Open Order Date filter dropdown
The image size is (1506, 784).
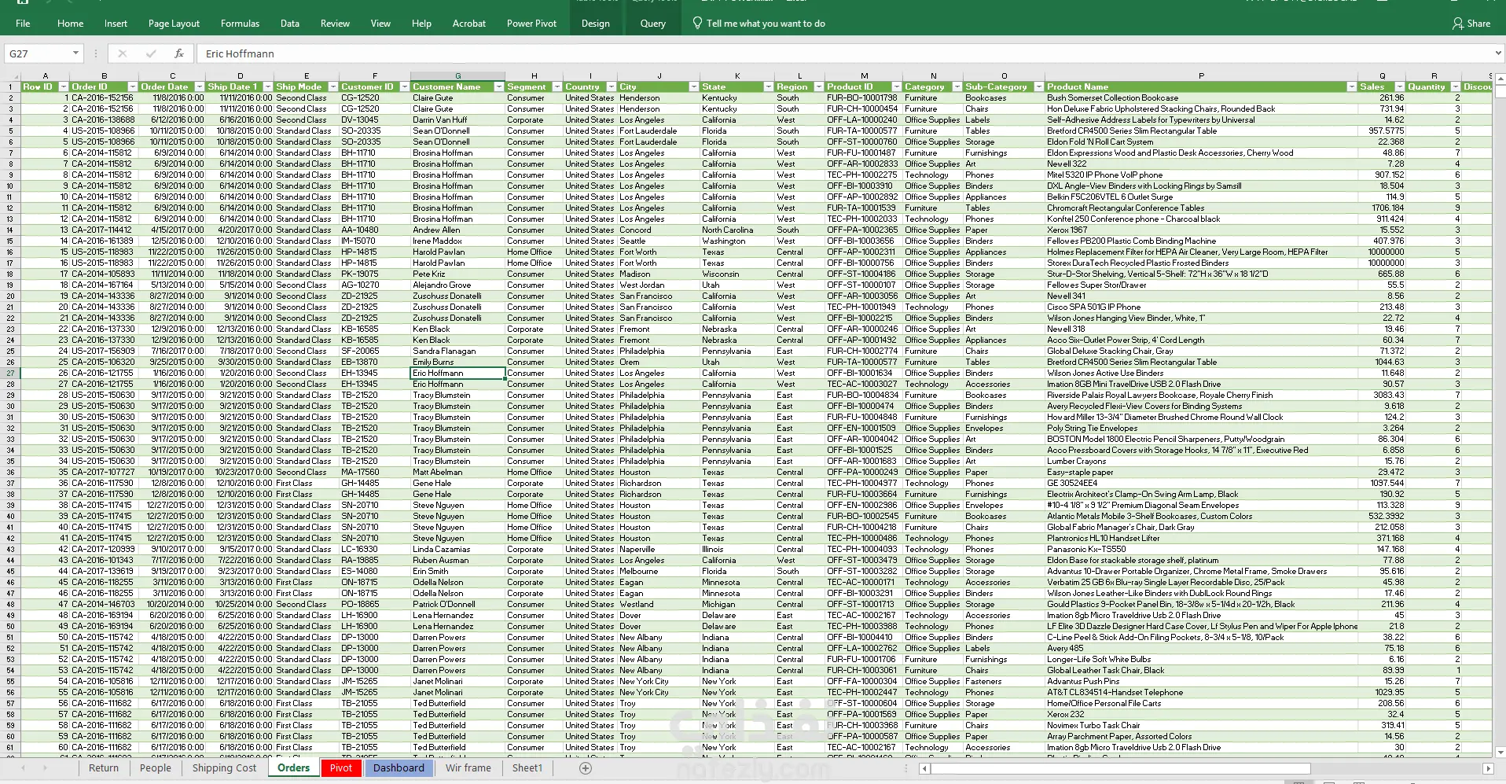coord(200,86)
